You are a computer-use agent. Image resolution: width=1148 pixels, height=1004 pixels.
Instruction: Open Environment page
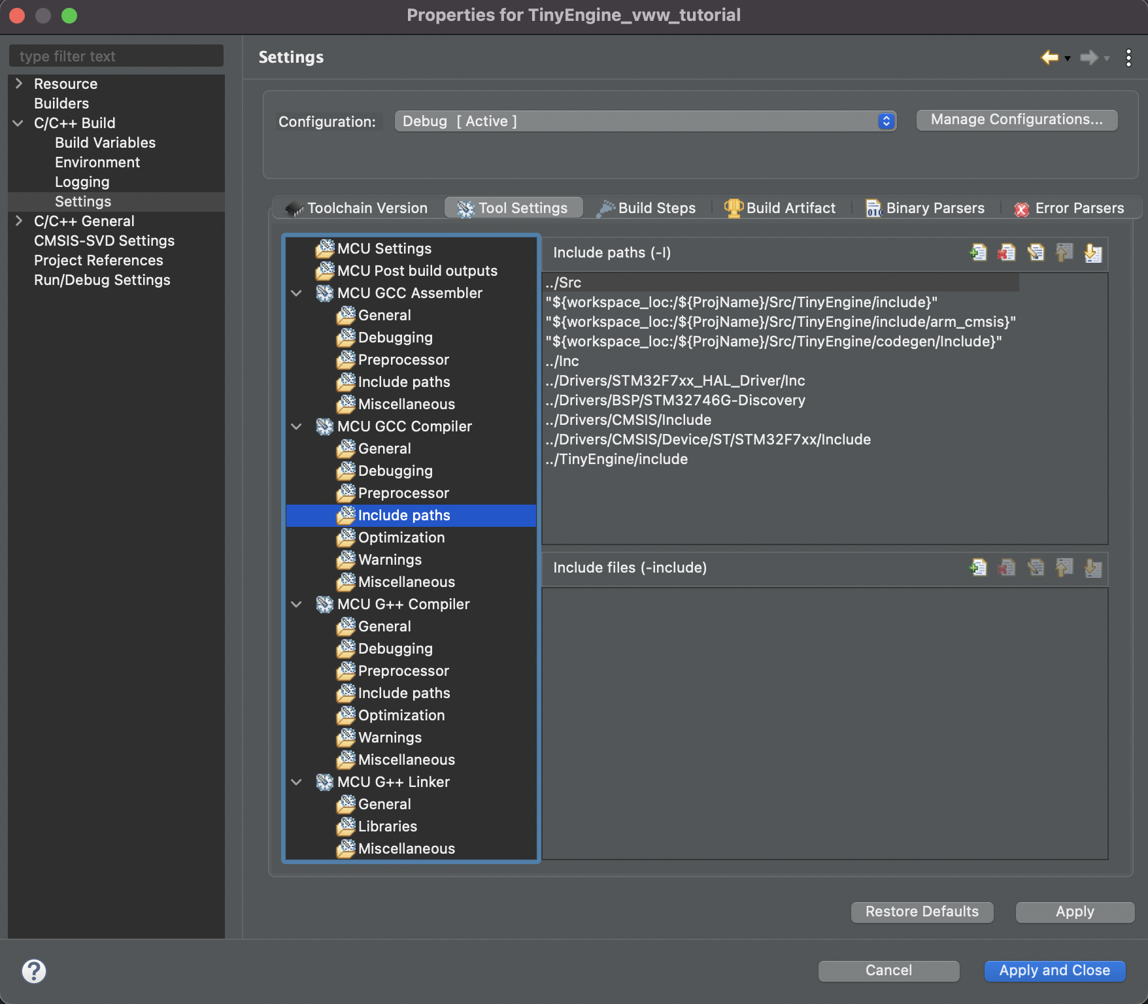97,162
